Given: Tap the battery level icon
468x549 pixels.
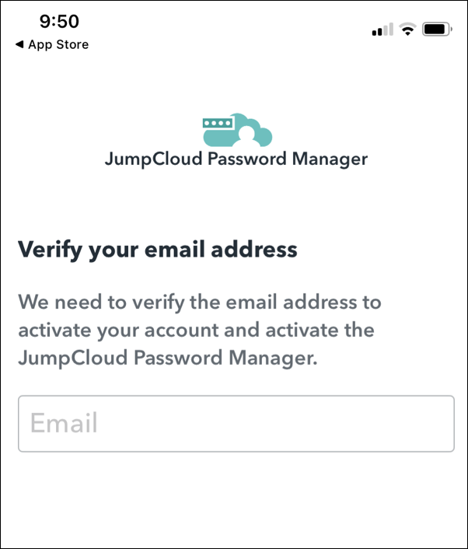Looking at the screenshot, I should pos(435,30).
